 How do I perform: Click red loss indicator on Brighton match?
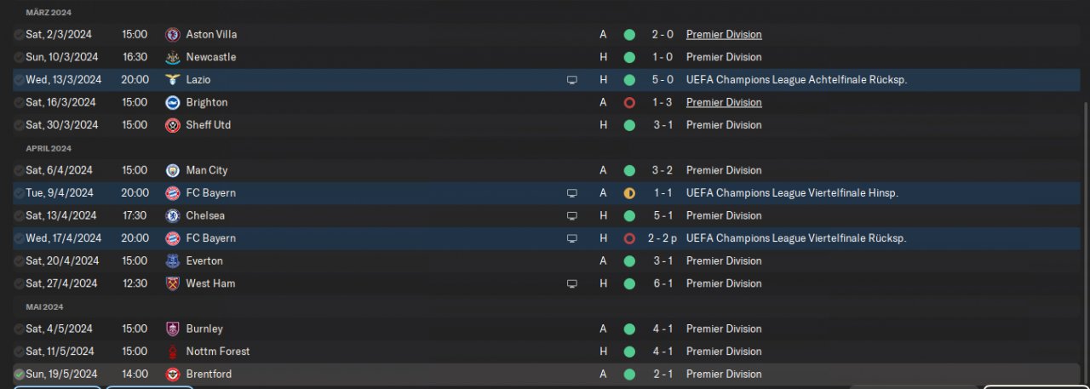pyautogui.click(x=629, y=103)
